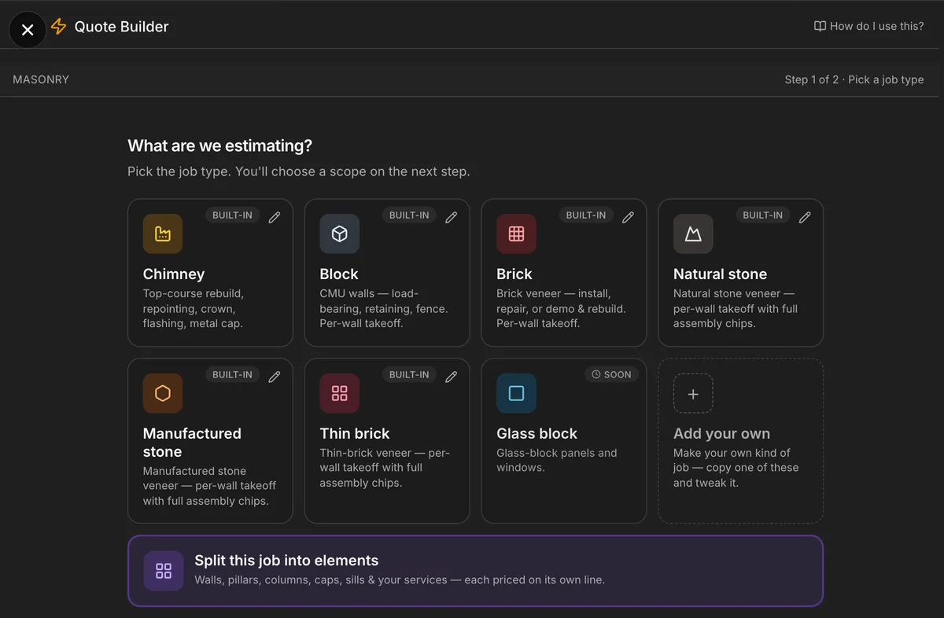Select the Natural stone mountain icon

(x=693, y=234)
